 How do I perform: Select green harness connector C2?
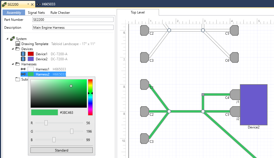coord(145,112)
